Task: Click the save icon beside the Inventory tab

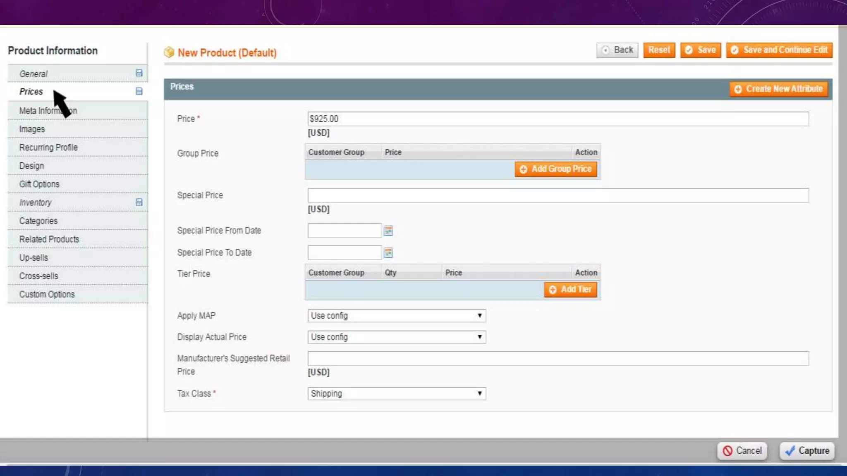Action: click(x=139, y=202)
